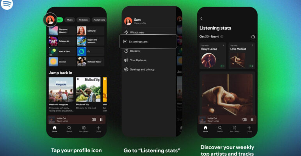
Task: Open Sam's View profile link
Action: (x=140, y=23)
